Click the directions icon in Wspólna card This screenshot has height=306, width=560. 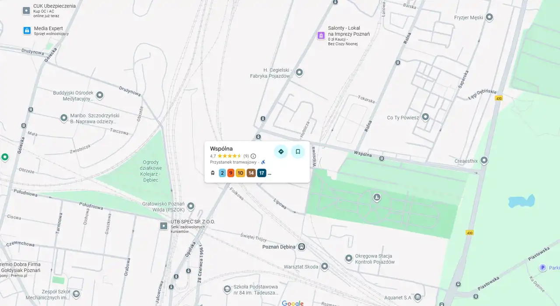(281, 151)
